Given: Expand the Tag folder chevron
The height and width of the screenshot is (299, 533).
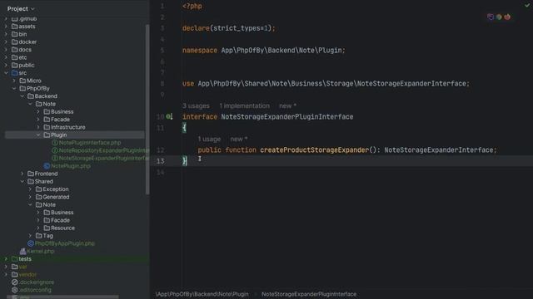Looking at the screenshot, I should click(x=30, y=236).
